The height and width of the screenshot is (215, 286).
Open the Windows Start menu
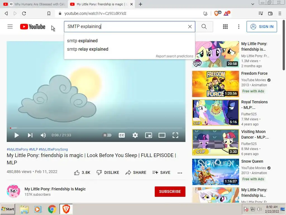tap(8, 209)
